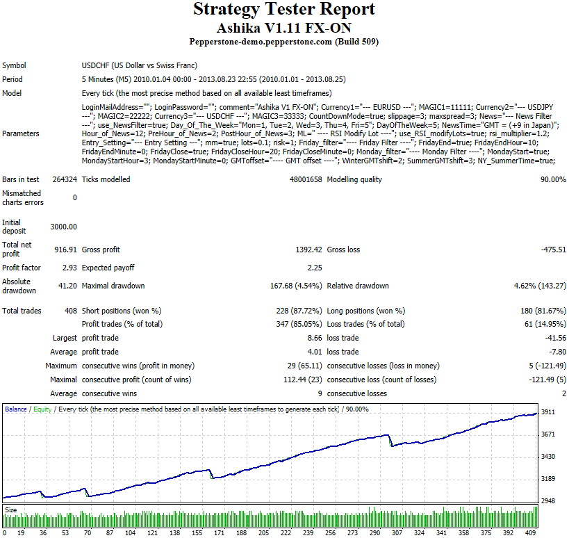This screenshot has width=569, height=538.
Task: Click the Balance legend label in chart
Action: [x=16, y=409]
